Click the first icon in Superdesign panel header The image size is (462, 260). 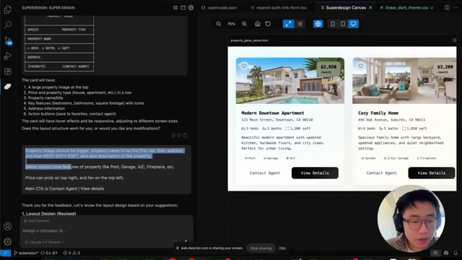(x=175, y=8)
